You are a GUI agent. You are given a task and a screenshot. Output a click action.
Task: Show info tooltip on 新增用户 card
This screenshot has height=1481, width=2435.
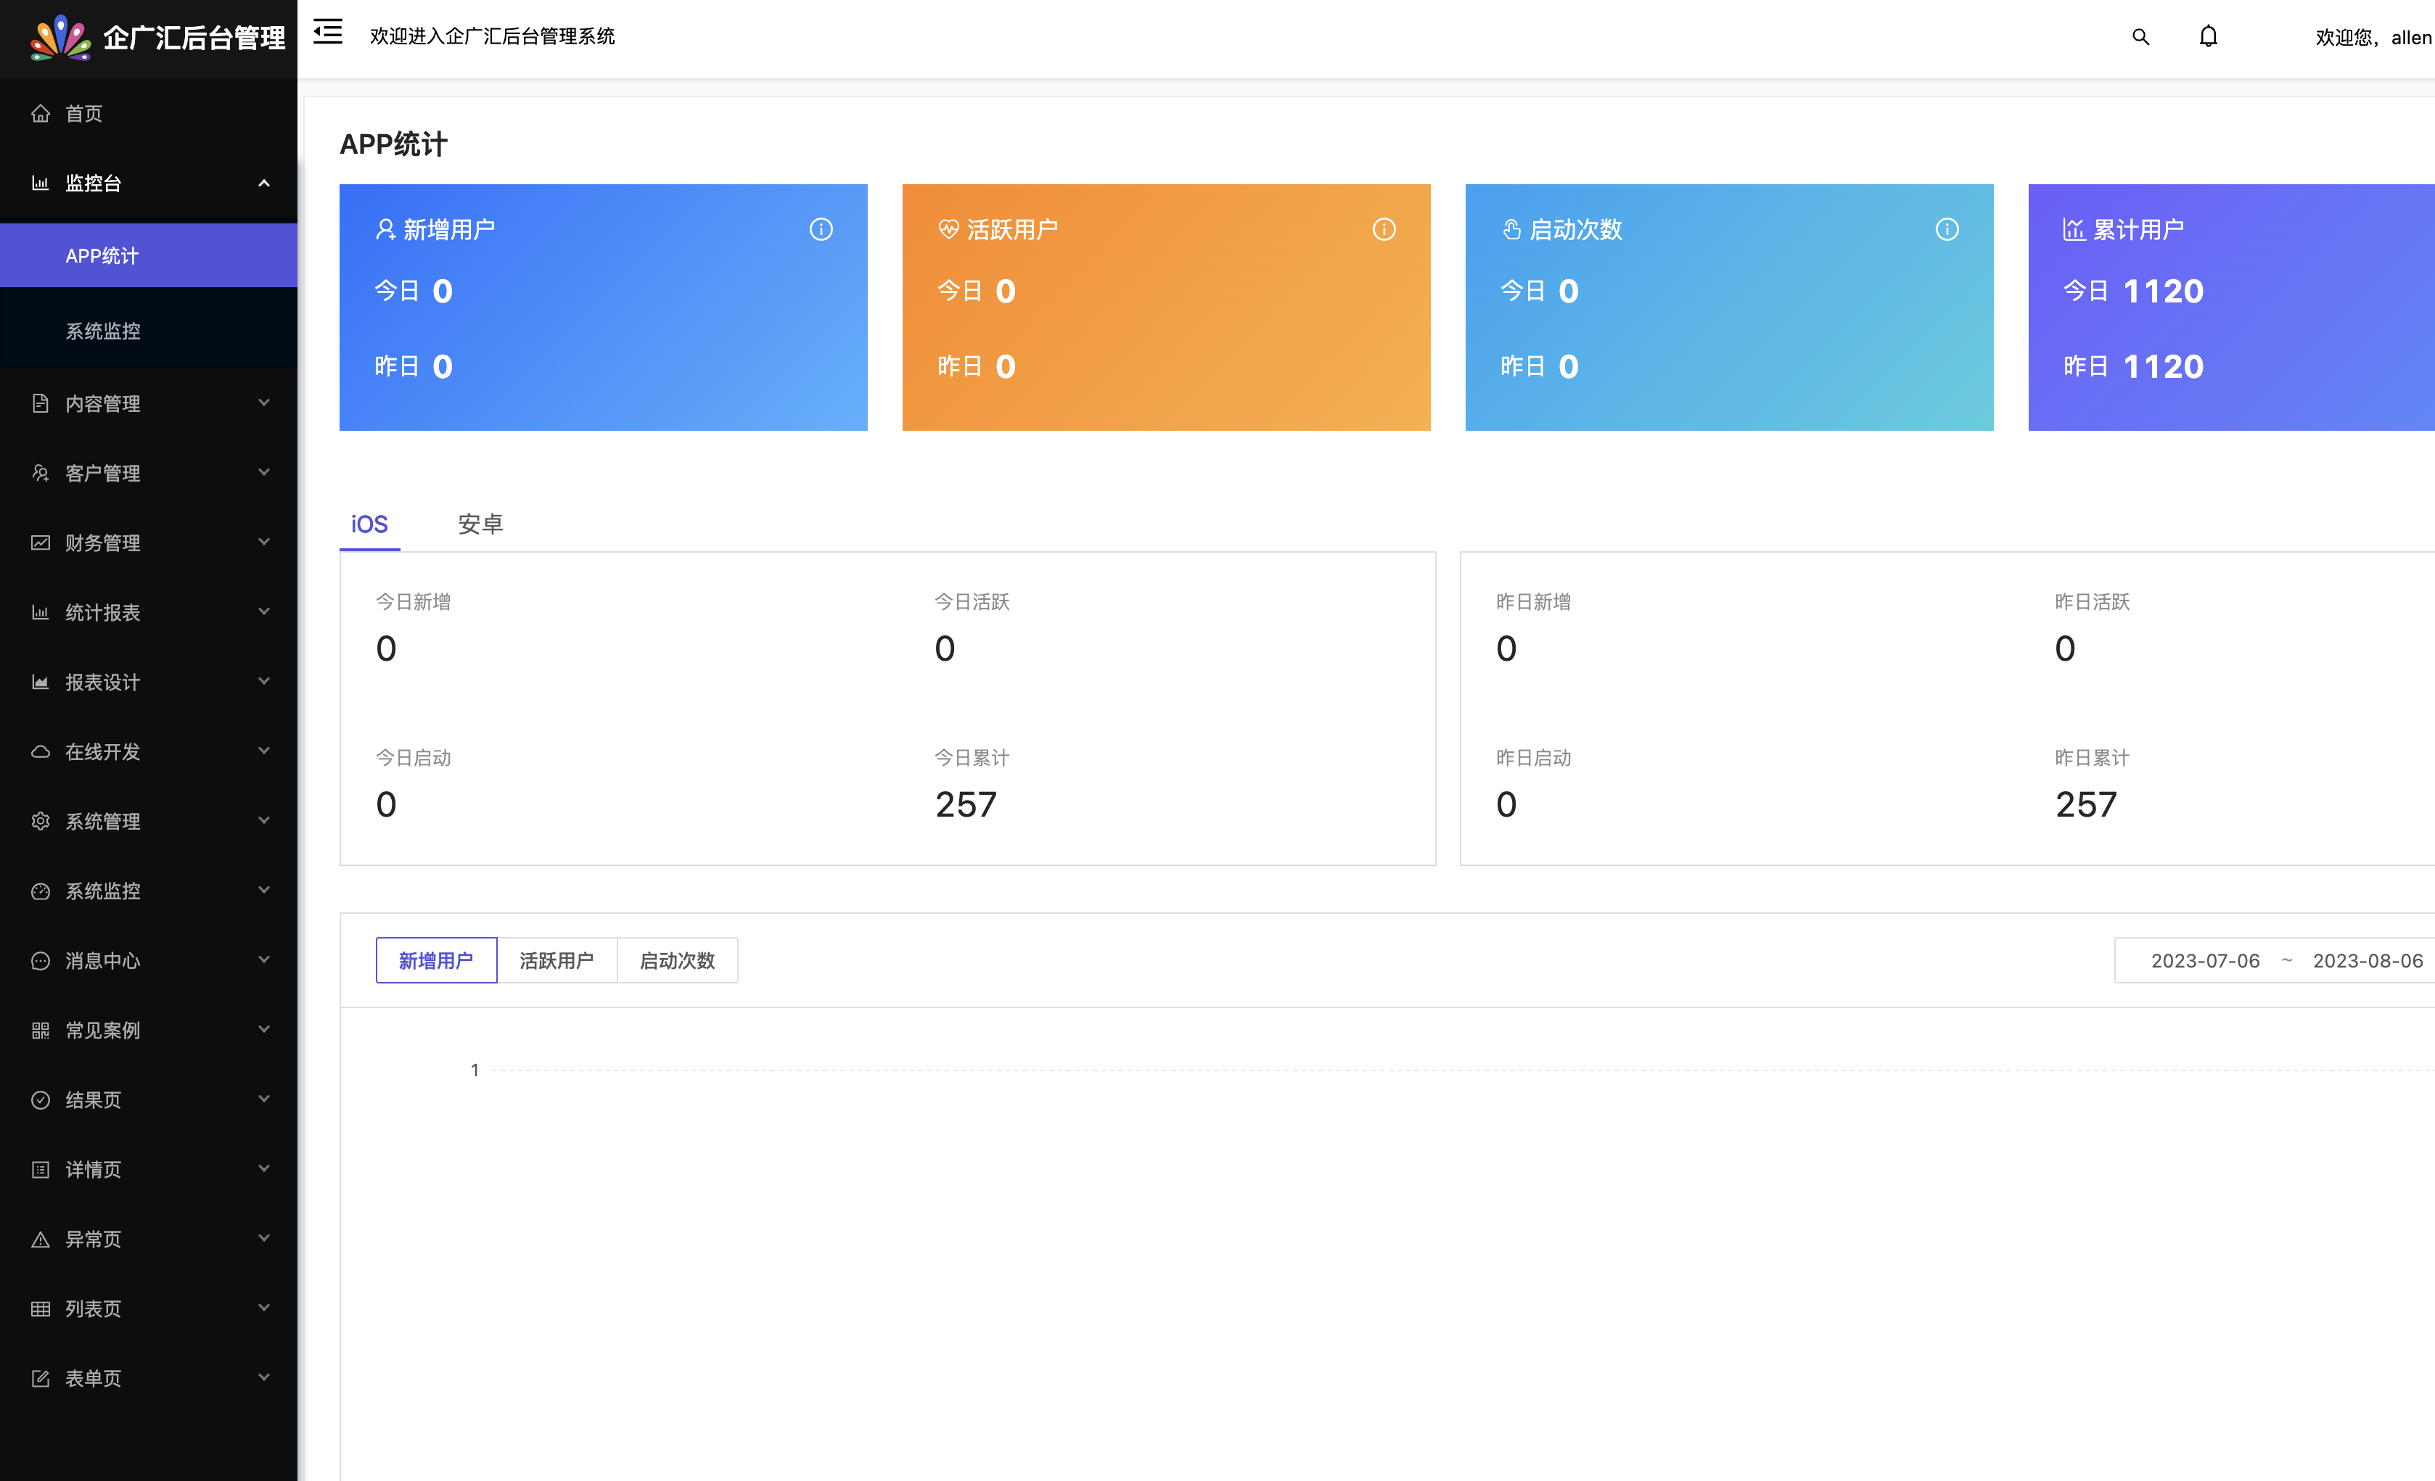click(x=821, y=229)
